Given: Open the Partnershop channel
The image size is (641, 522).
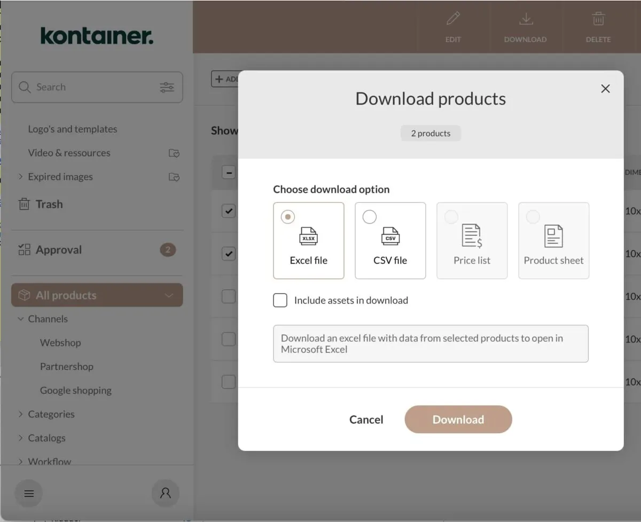Looking at the screenshot, I should tap(67, 367).
